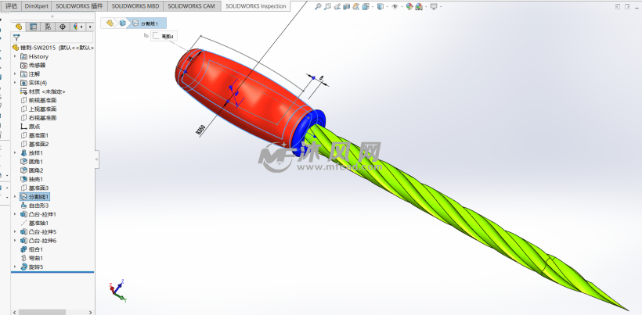Open the DisplayManager color ball tab
642x315 pixels.
pos(75,27)
